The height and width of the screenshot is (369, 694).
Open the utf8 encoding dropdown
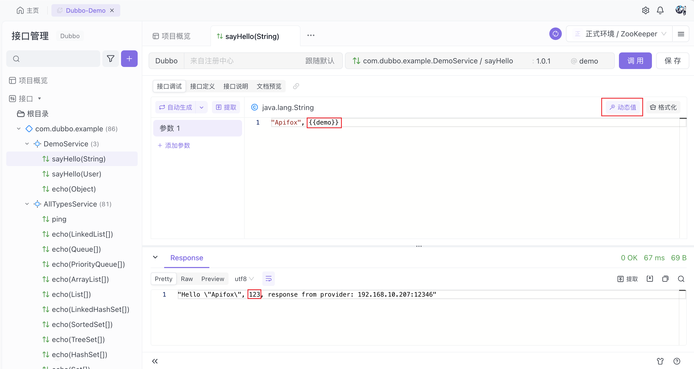click(244, 279)
